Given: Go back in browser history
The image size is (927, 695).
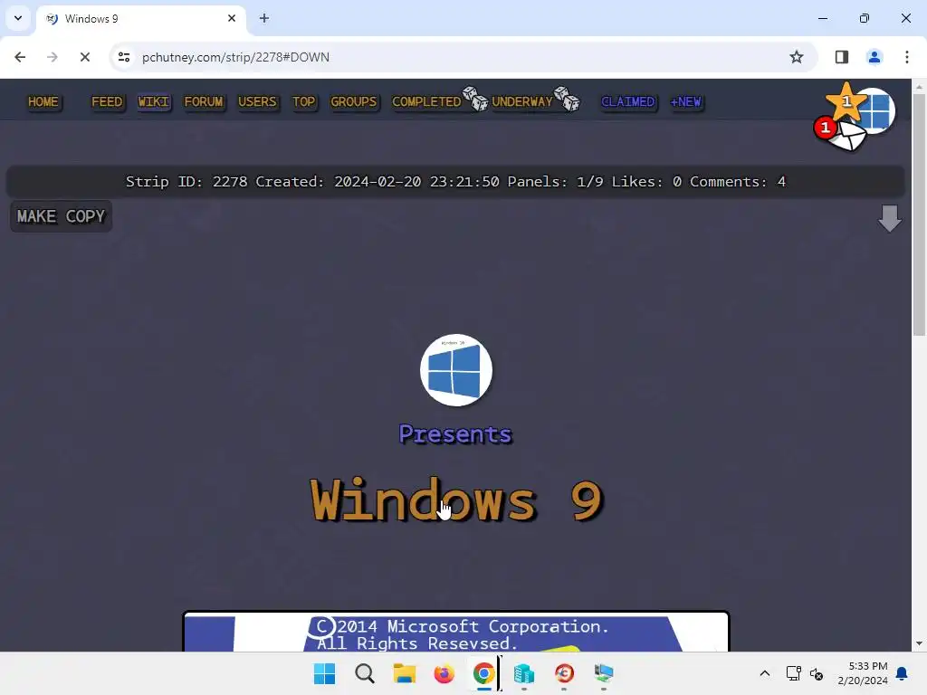Looking at the screenshot, I should click(20, 57).
